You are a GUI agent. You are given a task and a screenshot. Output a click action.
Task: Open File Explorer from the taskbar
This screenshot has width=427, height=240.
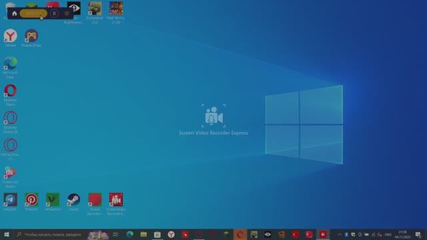[x=143, y=234]
